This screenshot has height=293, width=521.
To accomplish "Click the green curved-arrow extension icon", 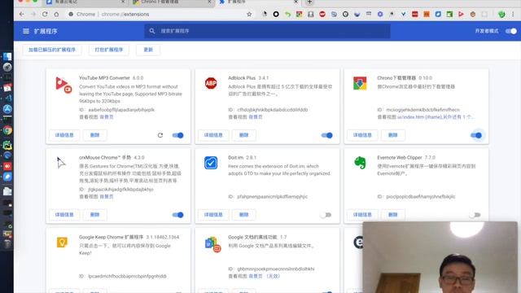I will coord(287,15).
